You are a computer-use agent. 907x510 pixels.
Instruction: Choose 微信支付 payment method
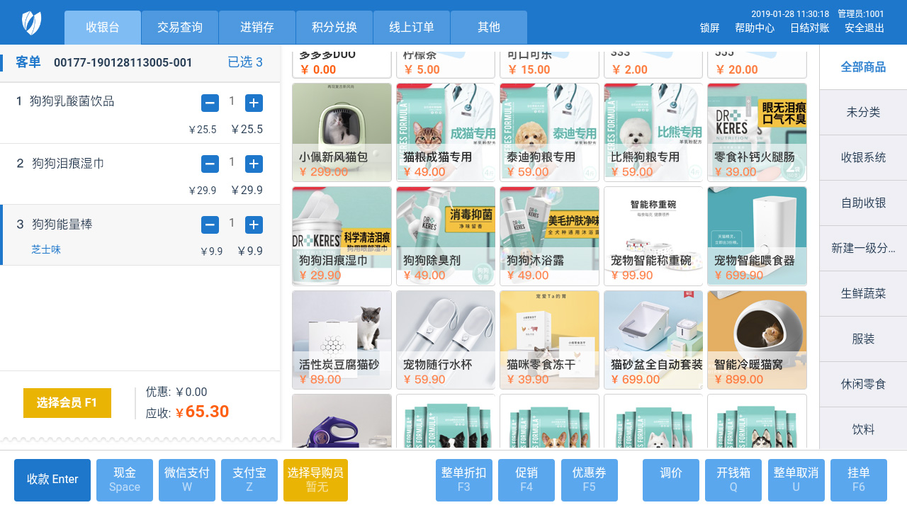point(187,480)
